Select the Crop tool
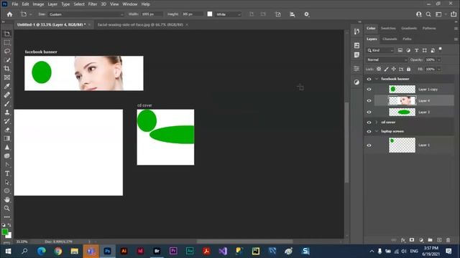 click(7, 69)
